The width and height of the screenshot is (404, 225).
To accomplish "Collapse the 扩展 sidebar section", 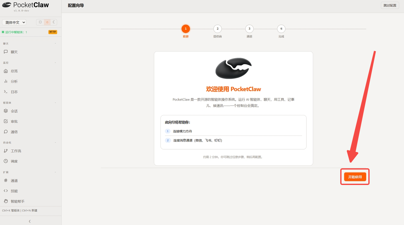I will point(56,172).
